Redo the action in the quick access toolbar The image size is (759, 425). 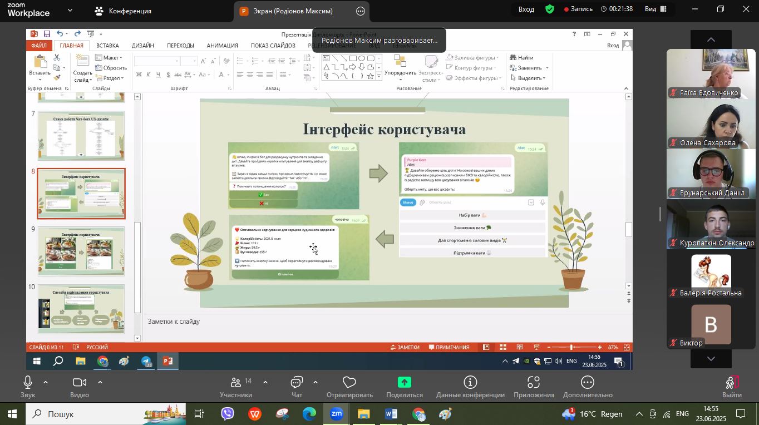click(x=77, y=34)
